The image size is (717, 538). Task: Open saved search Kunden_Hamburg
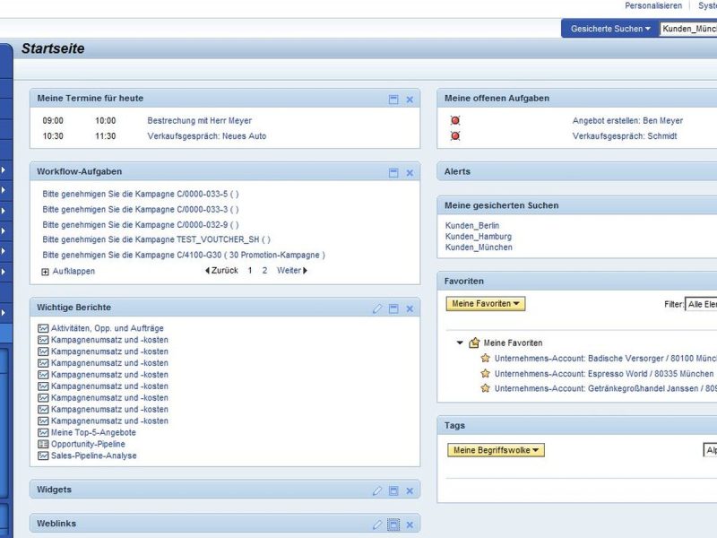[x=479, y=237]
